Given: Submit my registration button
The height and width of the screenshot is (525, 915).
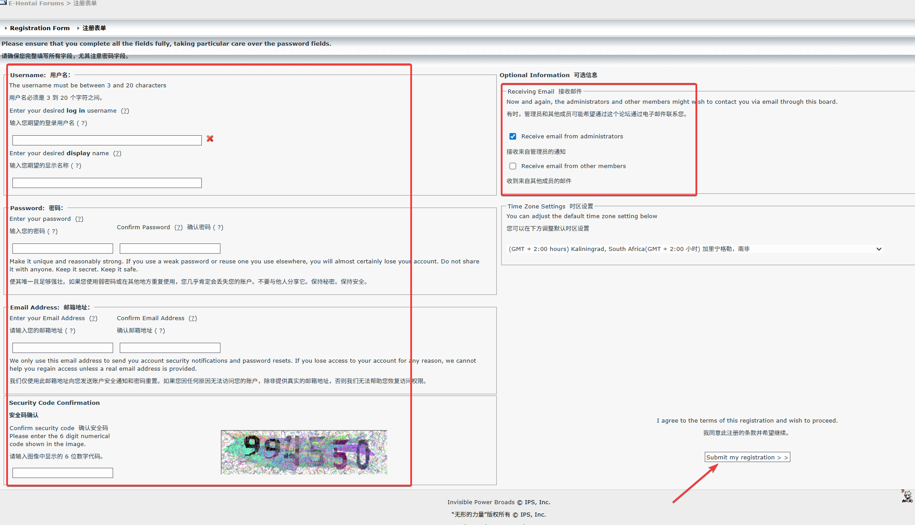Looking at the screenshot, I should (747, 457).
